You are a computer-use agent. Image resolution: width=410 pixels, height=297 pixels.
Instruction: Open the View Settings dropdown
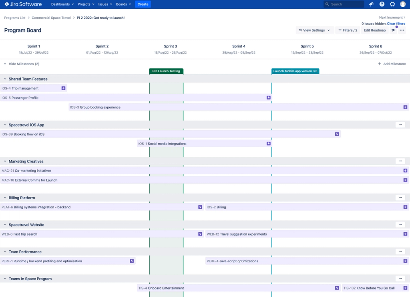click(x=315, y=30)
